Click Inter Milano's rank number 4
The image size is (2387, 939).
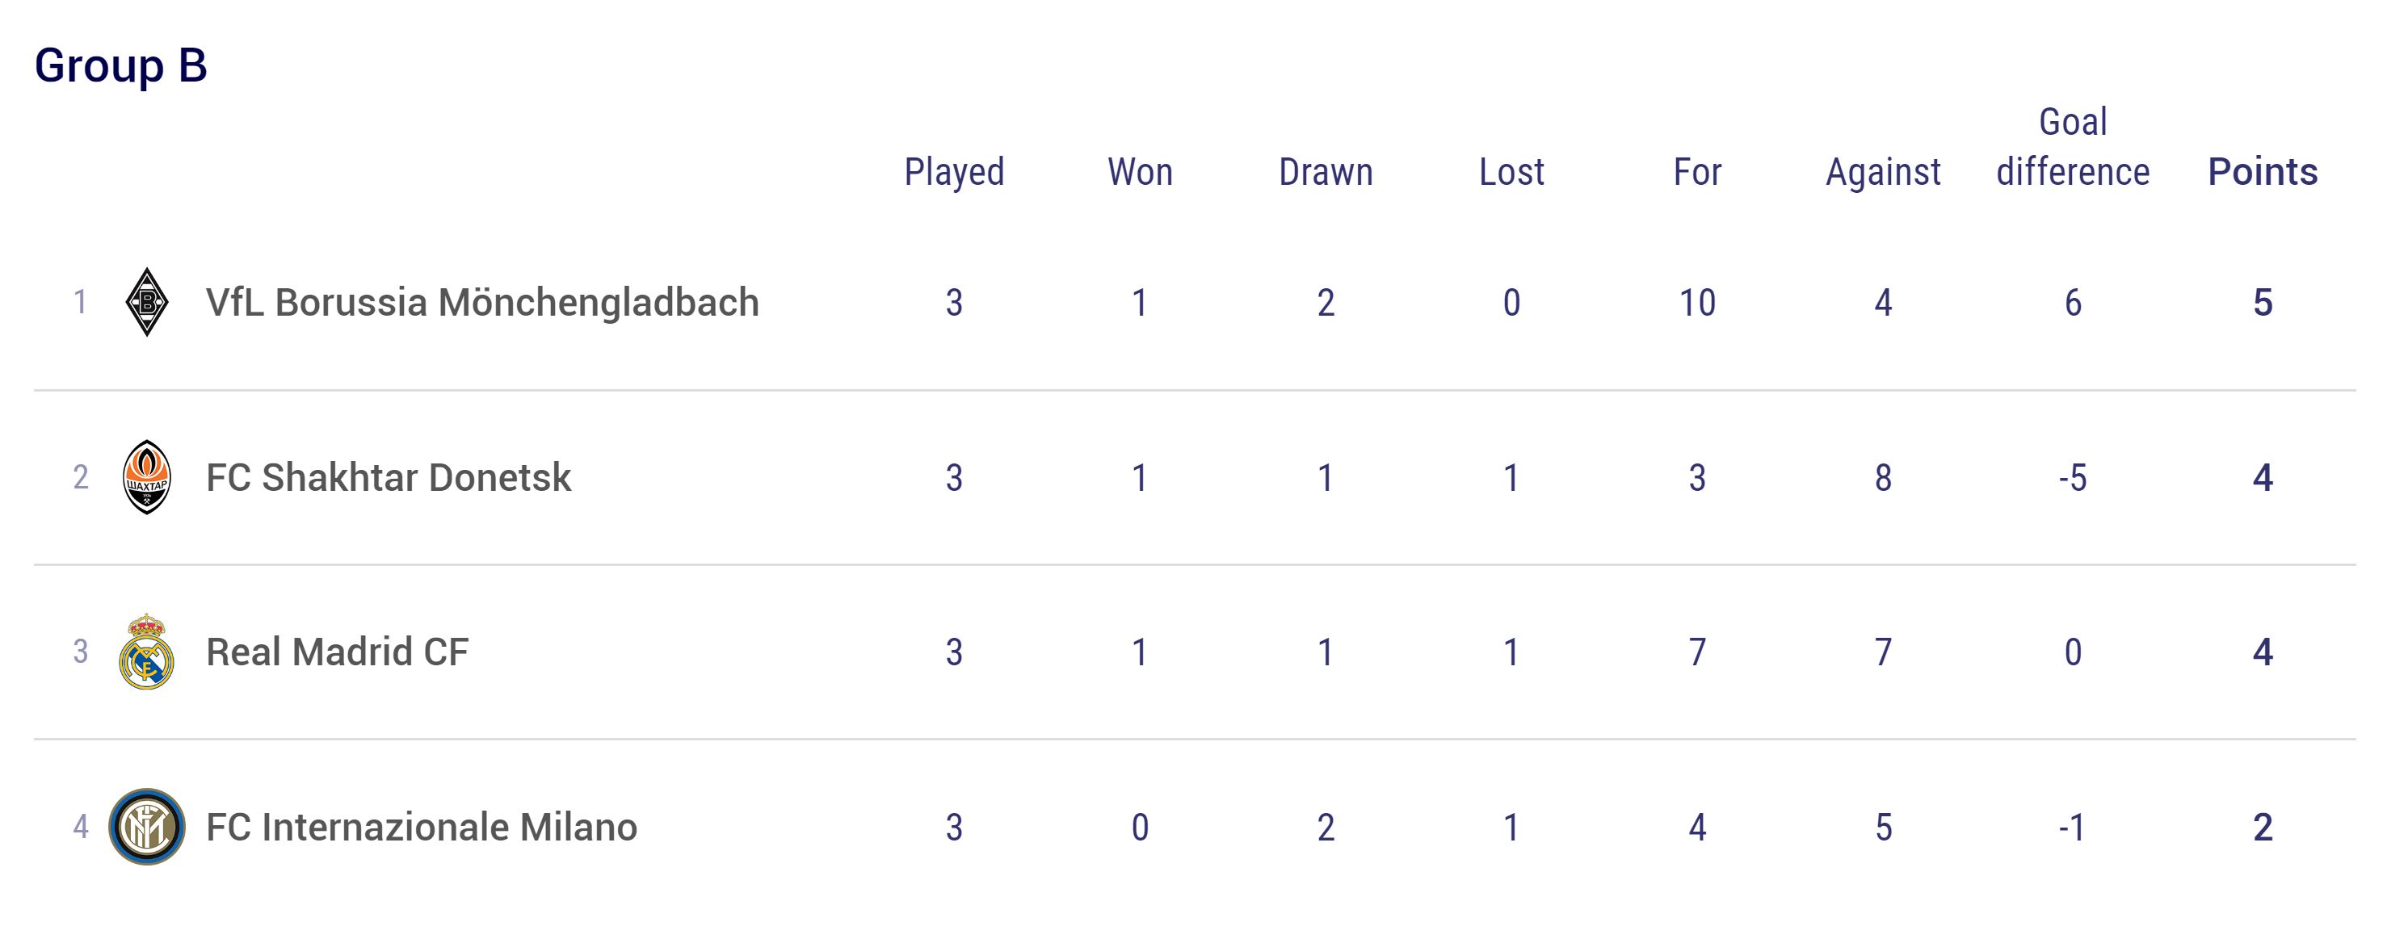[81, 826]
